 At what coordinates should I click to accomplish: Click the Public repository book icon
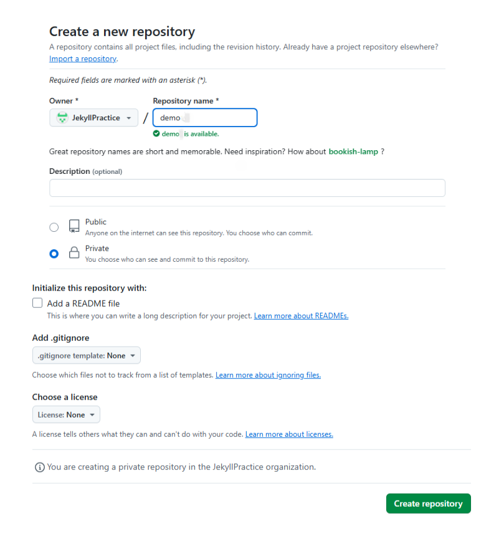pyautogui.click(x=74, y=226)
